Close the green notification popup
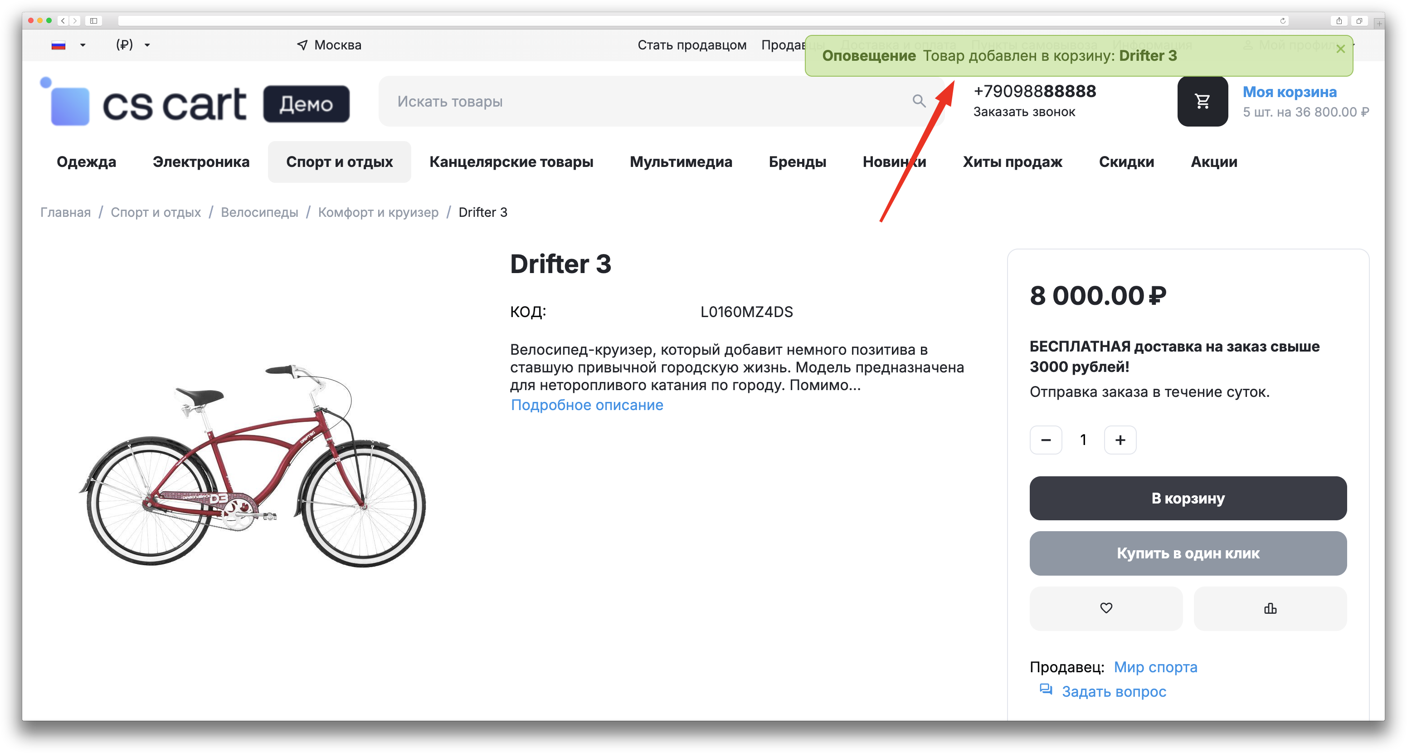 1340,49
